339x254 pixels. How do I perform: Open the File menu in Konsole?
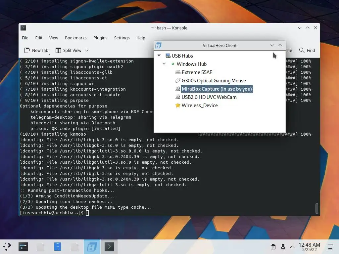(x=25, y=38)
